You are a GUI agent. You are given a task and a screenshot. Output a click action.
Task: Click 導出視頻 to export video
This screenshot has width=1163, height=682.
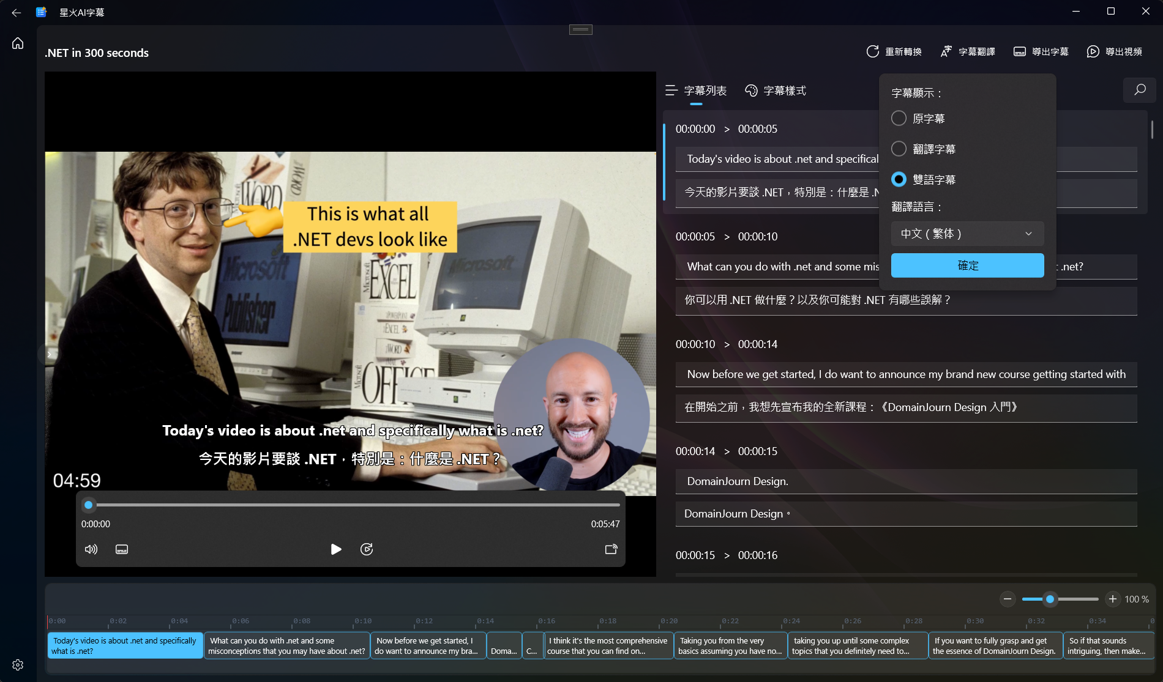pyautogui.click(x=1115, y=52)
